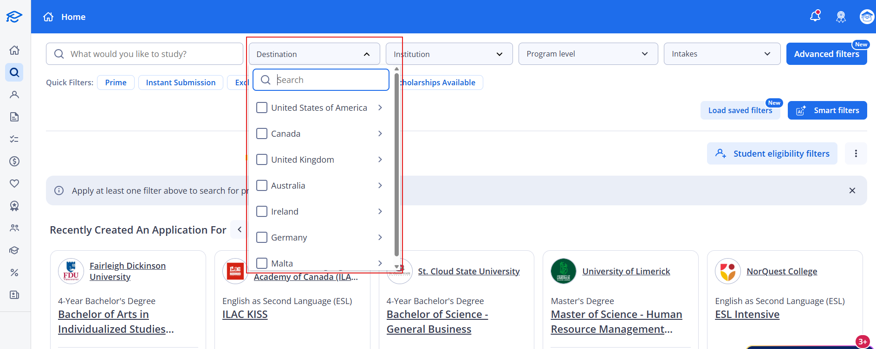Open Advanced filters
This screenshot has height=349, width=876.
point(826,54)
